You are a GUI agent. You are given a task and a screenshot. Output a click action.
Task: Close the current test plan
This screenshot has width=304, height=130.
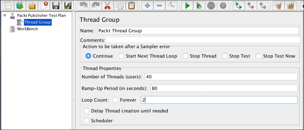tap(44, 5)
